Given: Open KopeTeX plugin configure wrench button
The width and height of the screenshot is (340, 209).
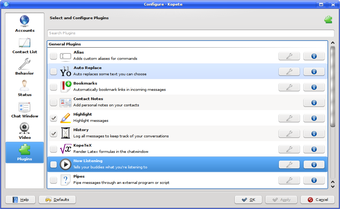Looking at the screenshot, I should (289, 149).
